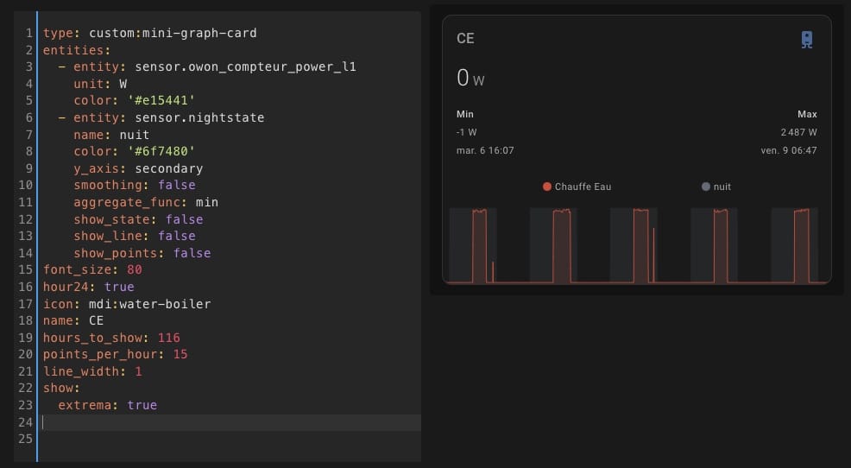The width and height of the screenshot is (851, 468).
Task: Click the sensor.owon_compteur_power_l1 entity text
Action: [245, 66]
